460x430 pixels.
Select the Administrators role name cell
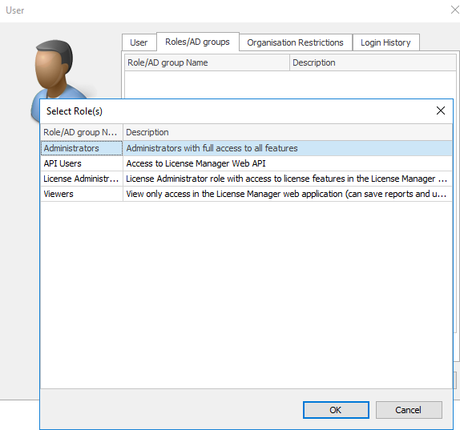(x=82, y=148)
